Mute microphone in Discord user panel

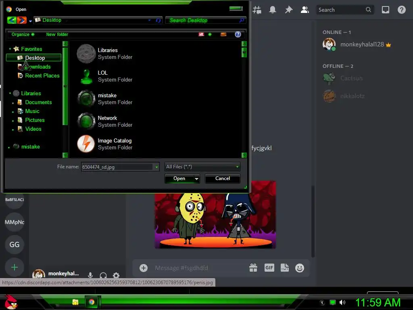90,275
